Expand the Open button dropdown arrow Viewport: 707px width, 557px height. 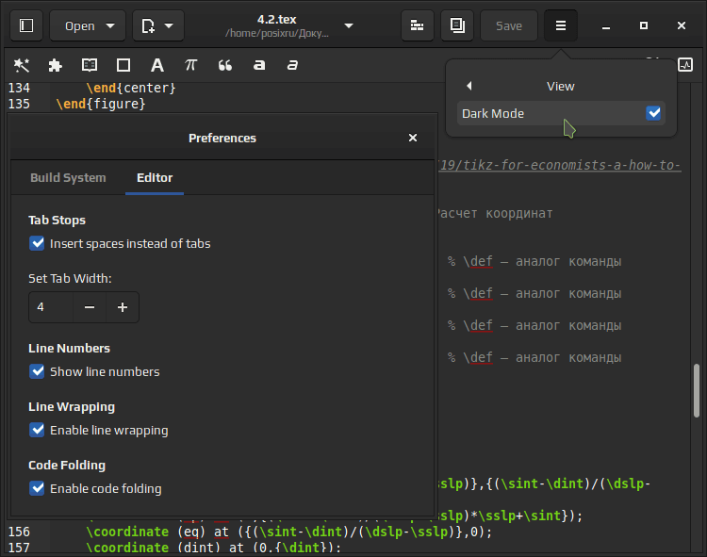point(110,25)
